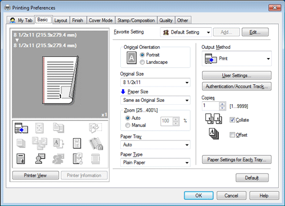Click the Printer View button
285x206 pixels.
tap(35, 175)
